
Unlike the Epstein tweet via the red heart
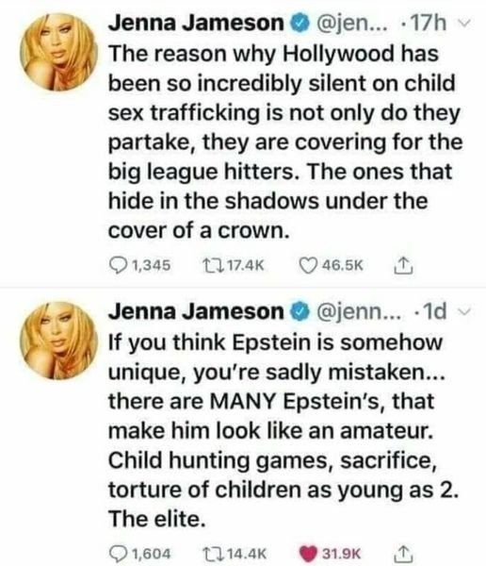tap(309, 553)
